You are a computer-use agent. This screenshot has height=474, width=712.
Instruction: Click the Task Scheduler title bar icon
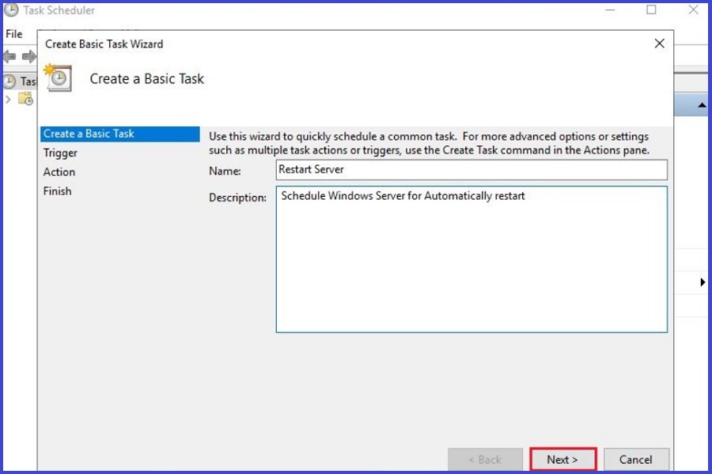11,10
